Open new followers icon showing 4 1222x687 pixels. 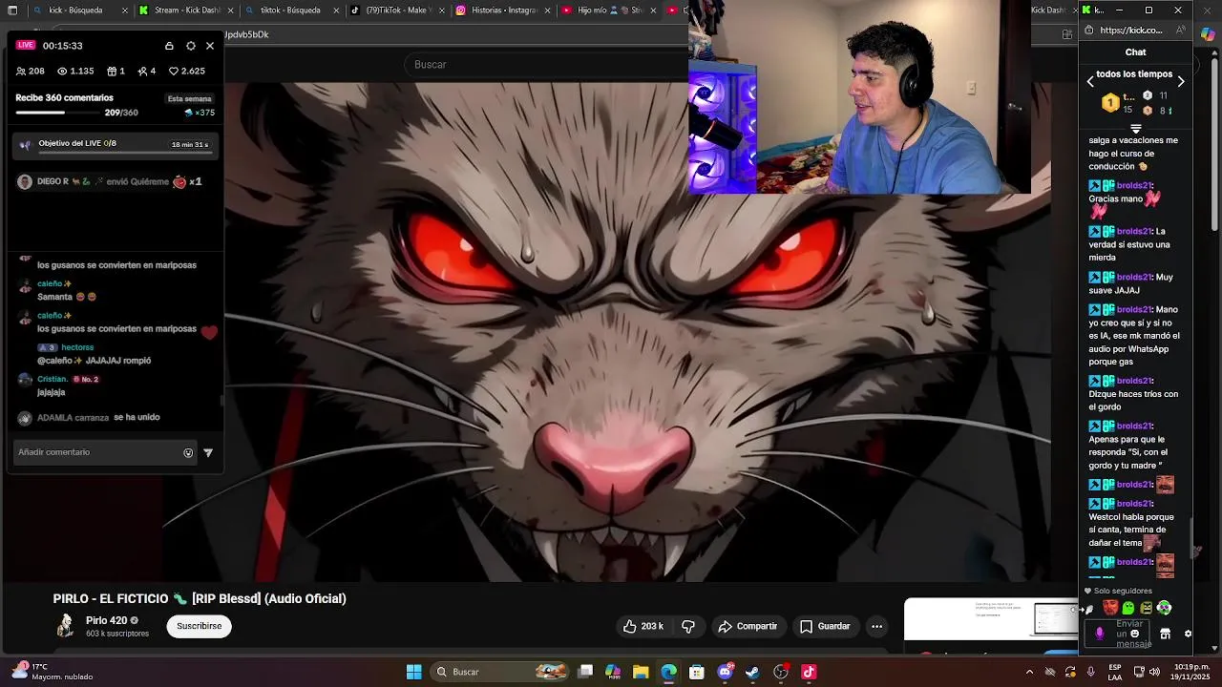pos(142,72)
